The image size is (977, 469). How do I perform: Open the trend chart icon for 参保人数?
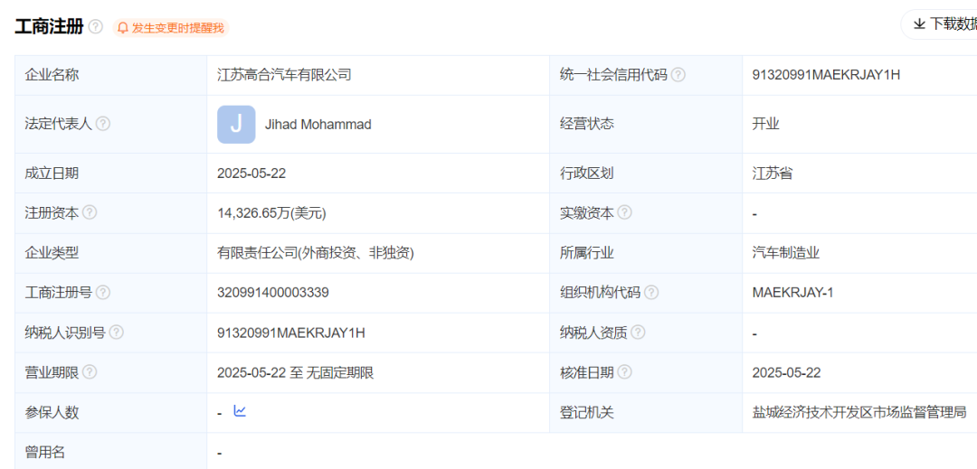240,411
